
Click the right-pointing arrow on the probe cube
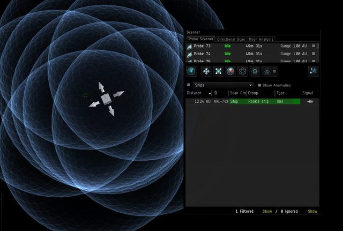pos(118,94)
